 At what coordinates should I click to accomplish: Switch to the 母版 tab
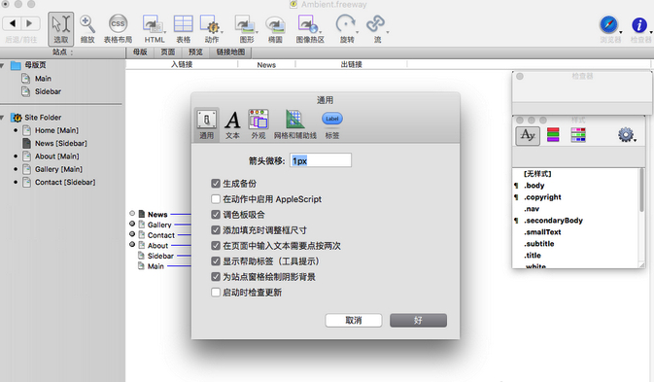coord(140,52)
